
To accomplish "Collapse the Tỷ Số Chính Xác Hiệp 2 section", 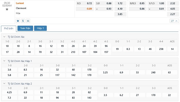I will pyautogui.click(x=4, y=84).
